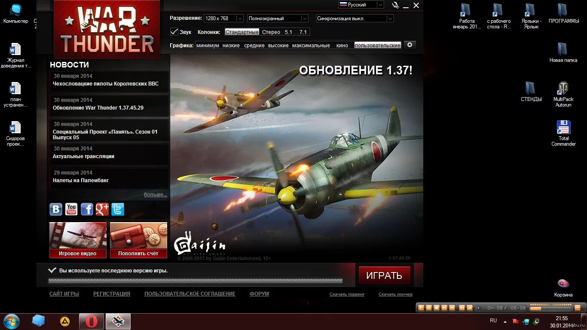Image resolution: width=587 pixels, height=330 pixels.
Task: Set graphics preset to низкие
Action: tap(231, 45)
